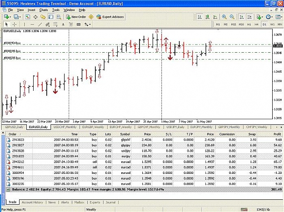Screen dimensions: 284x212
Task: Select the arrow cursor tool
Action: pyautogui.click(x=7, y=25)
